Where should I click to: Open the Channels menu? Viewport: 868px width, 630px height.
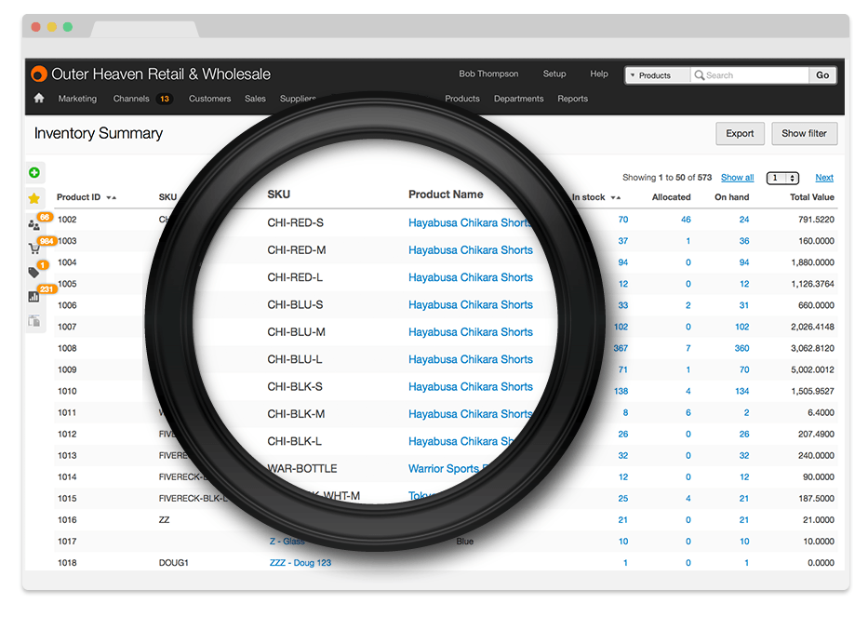pos(131,99)
